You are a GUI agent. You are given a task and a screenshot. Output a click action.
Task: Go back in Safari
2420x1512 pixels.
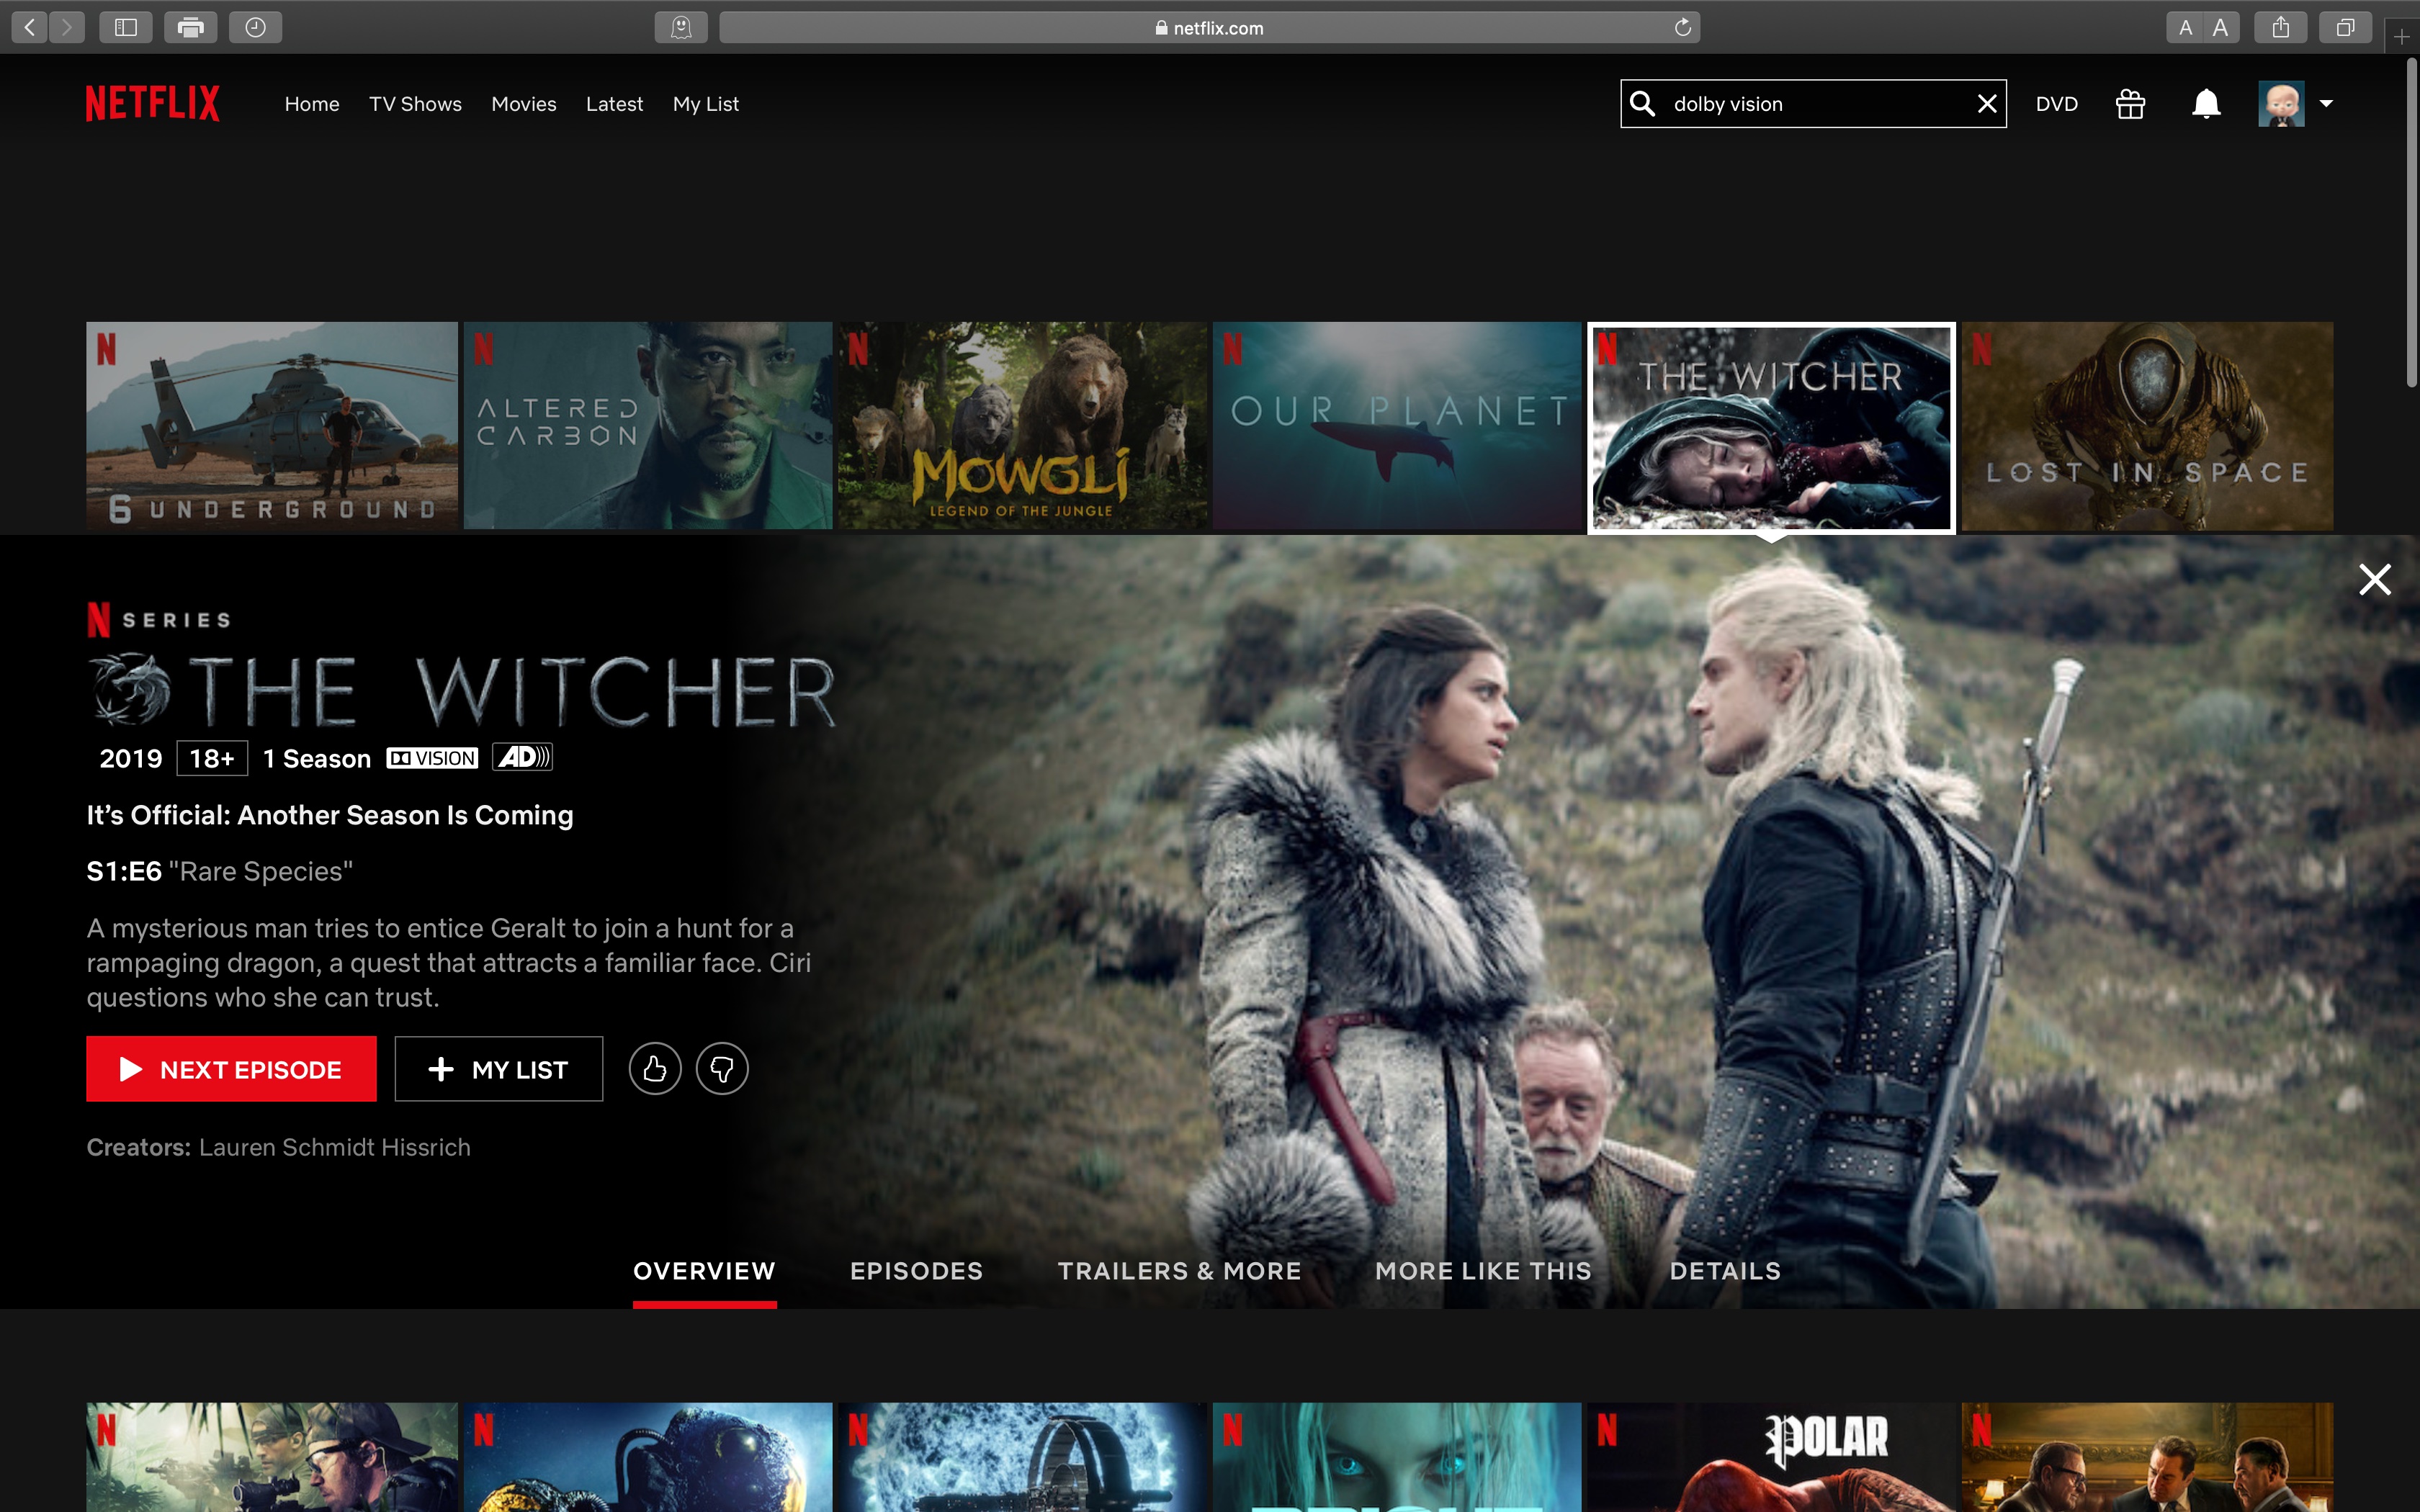(x=30, y=27)
